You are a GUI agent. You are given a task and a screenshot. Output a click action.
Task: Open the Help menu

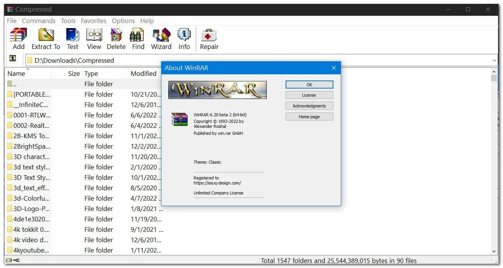pyautogui.click(x=147, y=21)
